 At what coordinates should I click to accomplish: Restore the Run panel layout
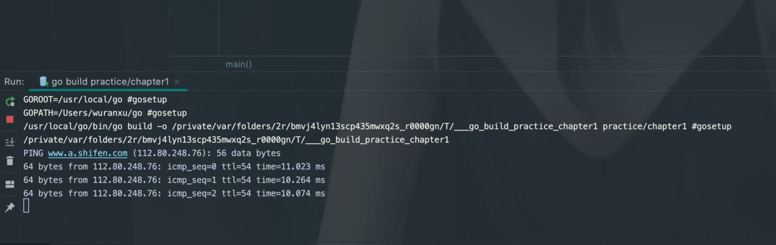(9, 184)
